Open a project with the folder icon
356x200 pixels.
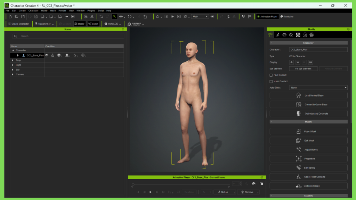(x=16, y=17)
